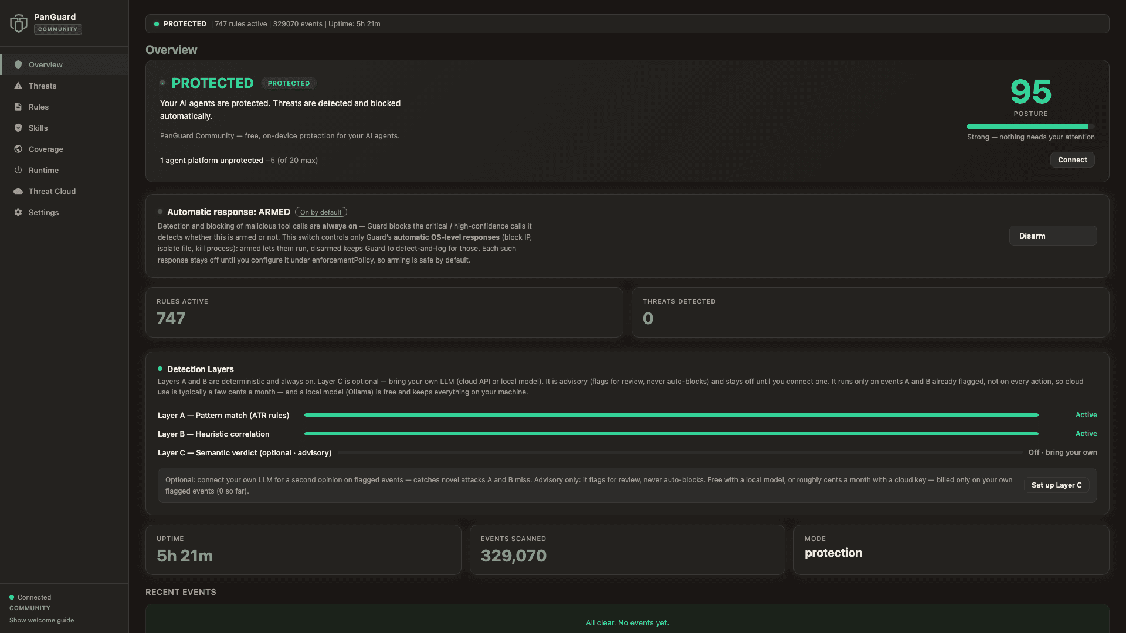
Task: Click 'Strong — nothing needs your attention' text
Action: tap(1030, 137)
